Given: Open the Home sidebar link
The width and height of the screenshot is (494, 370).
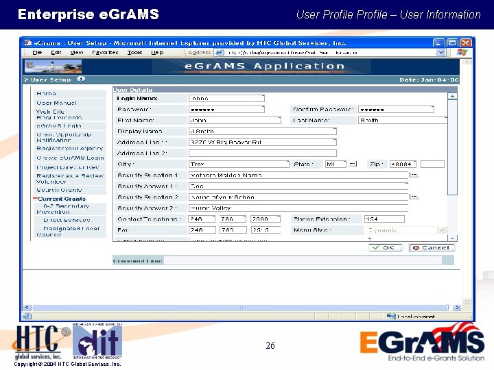Looking at the screenshot, I should 46,93.
